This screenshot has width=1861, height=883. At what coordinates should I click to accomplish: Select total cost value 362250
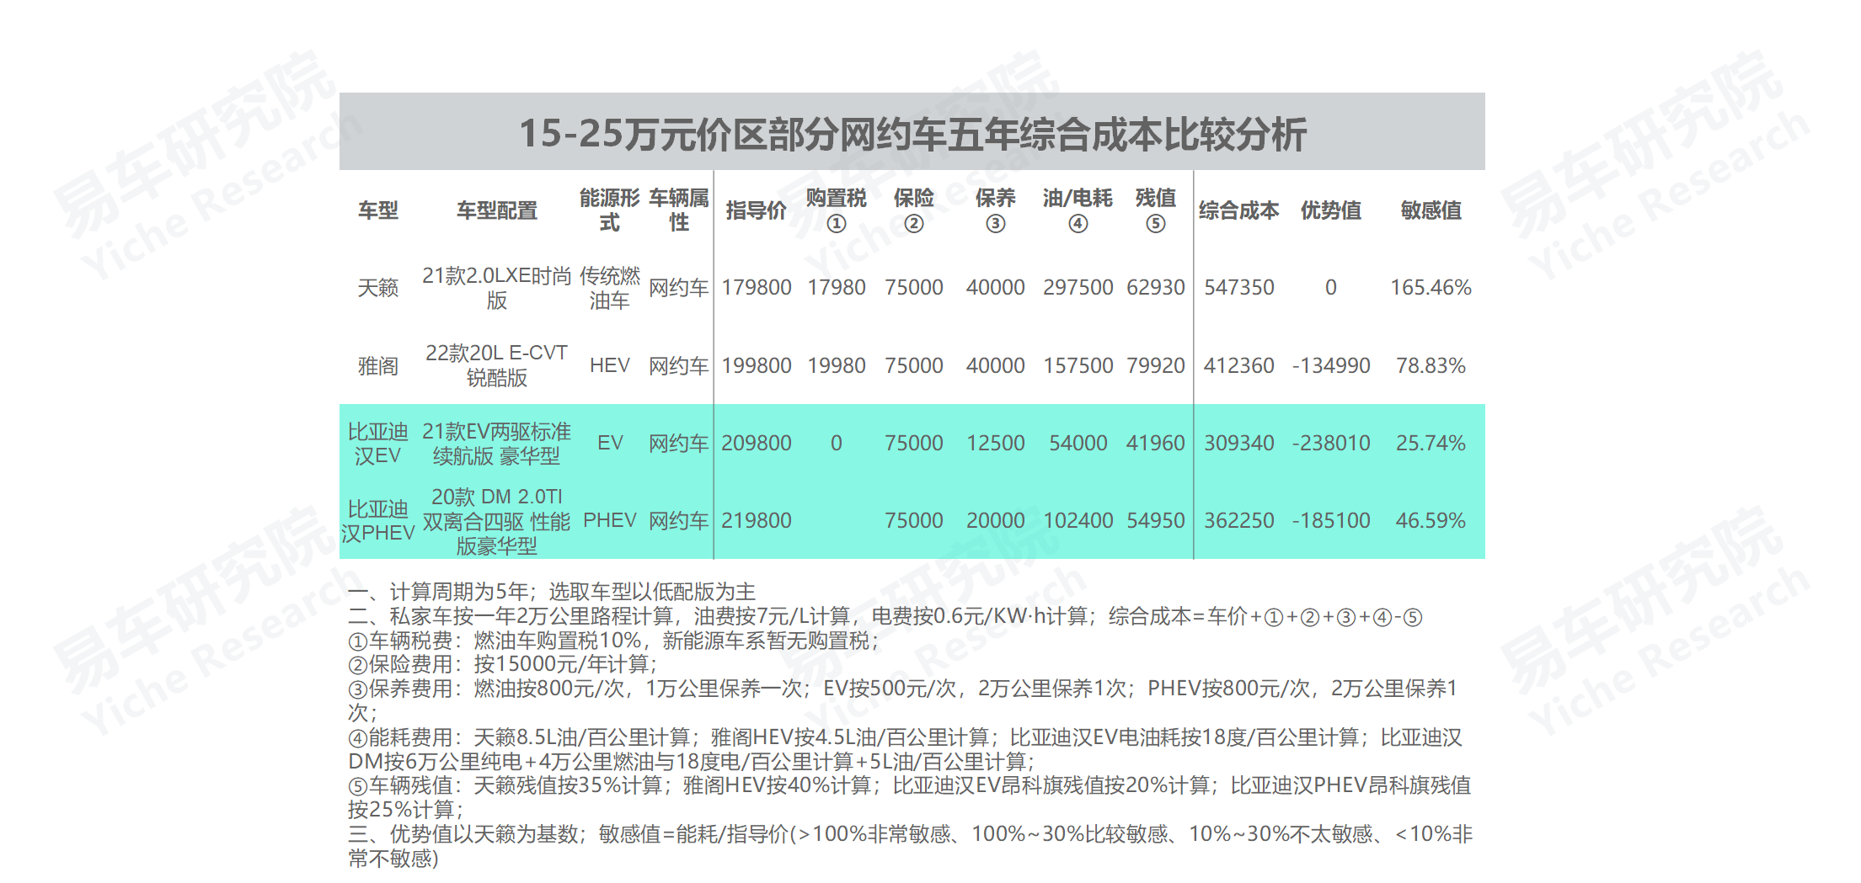[1238, 521]
